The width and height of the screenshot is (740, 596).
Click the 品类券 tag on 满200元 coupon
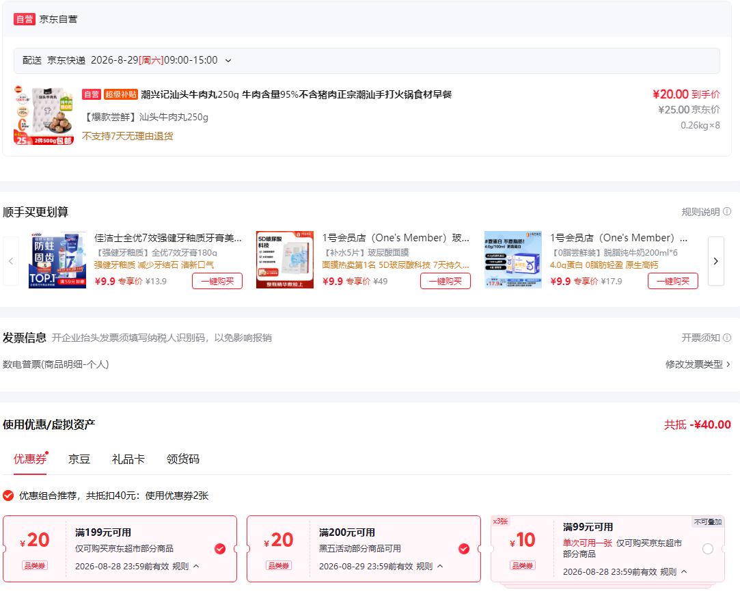point(279,565)
